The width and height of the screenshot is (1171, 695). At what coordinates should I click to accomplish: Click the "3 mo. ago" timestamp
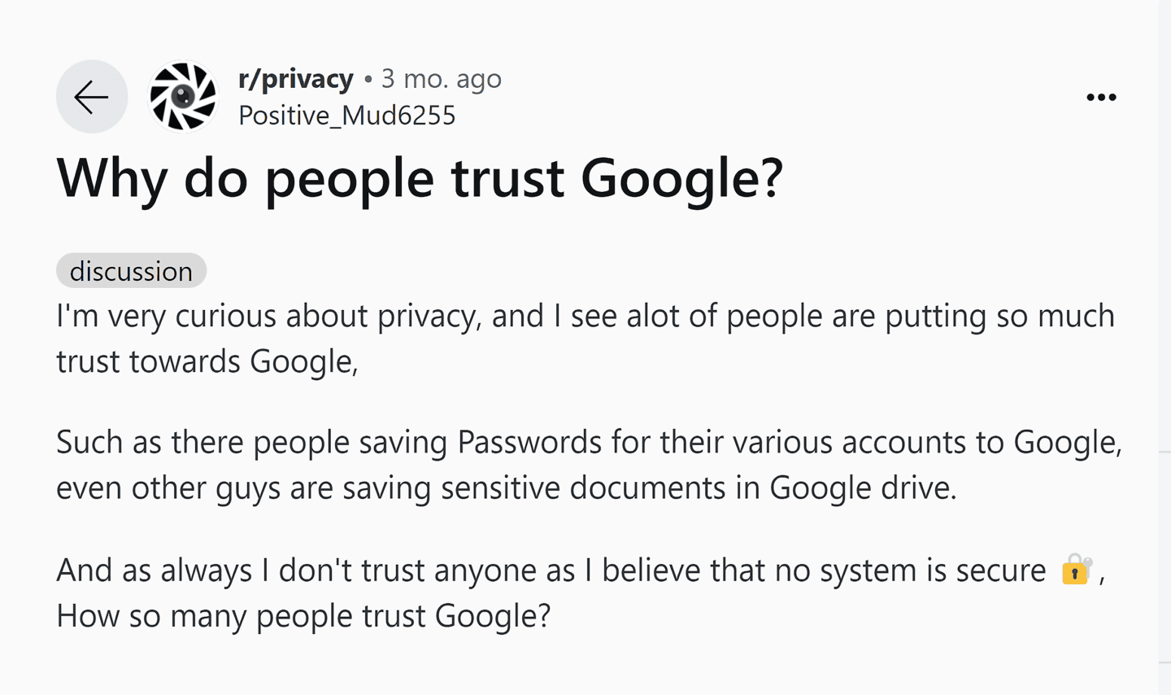point(441,79)
